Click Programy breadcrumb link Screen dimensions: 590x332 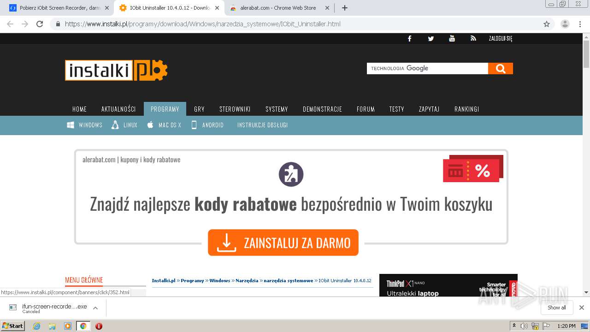[x=192, y=280]
